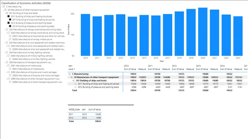Select the 2023 bar in the chart
The image size is (248, 139).
point(238,36)
